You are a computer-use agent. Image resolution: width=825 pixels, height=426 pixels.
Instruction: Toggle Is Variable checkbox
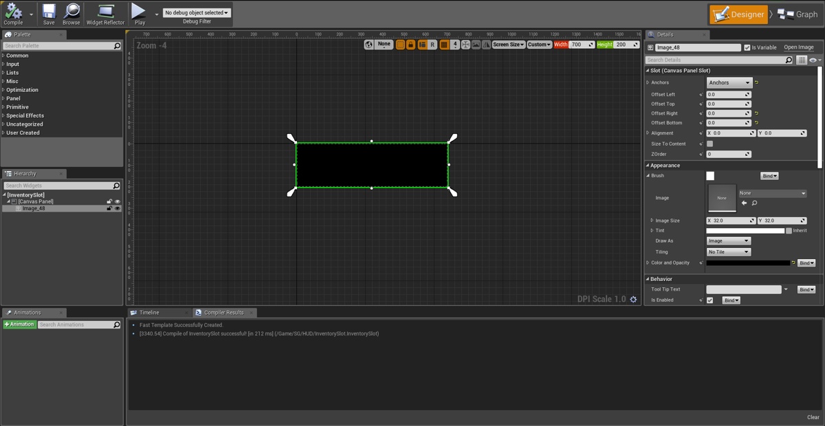[x=747, y=47]
